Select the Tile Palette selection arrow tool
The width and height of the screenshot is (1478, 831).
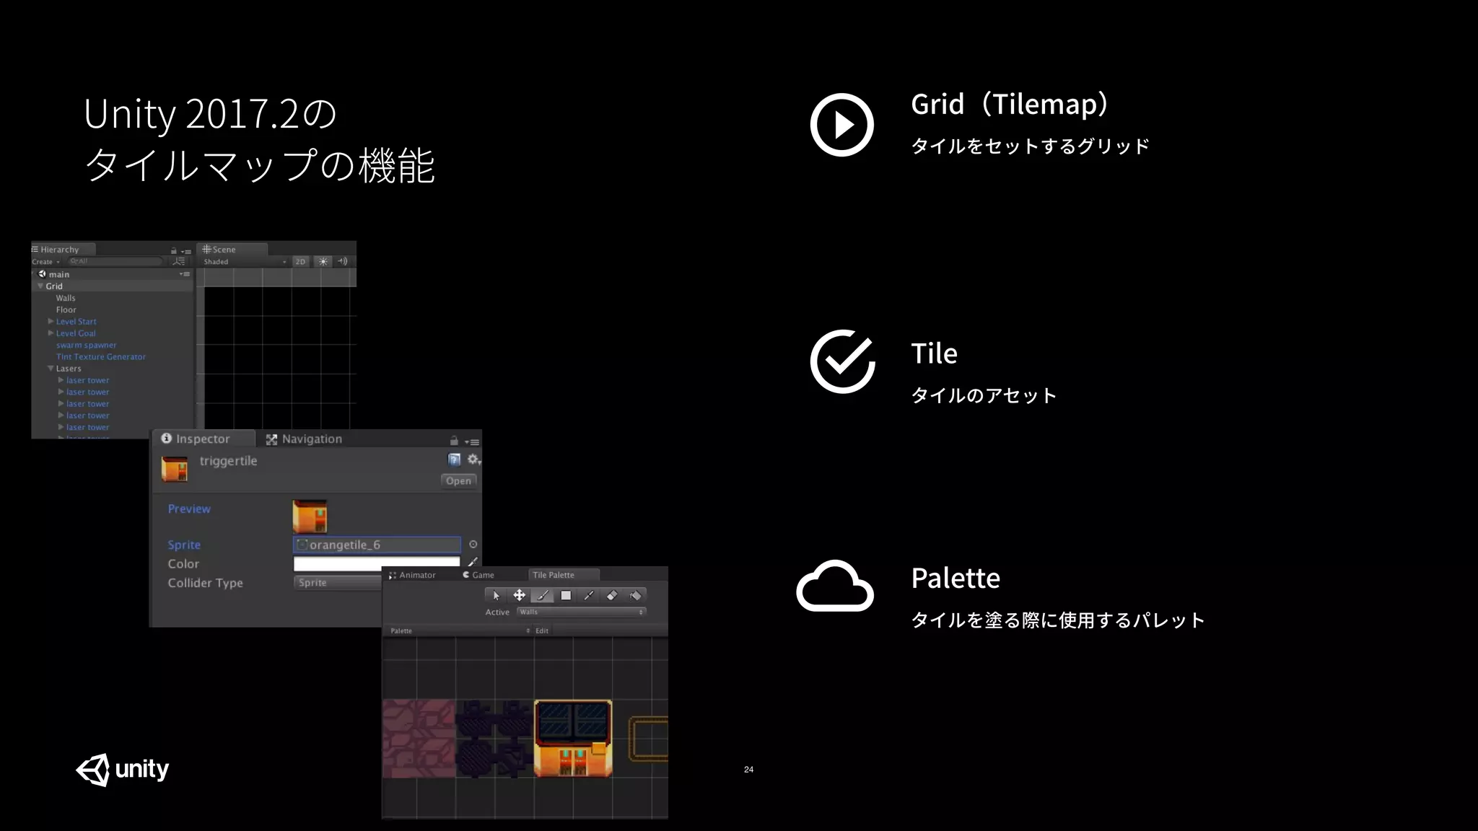pos(496,596)
